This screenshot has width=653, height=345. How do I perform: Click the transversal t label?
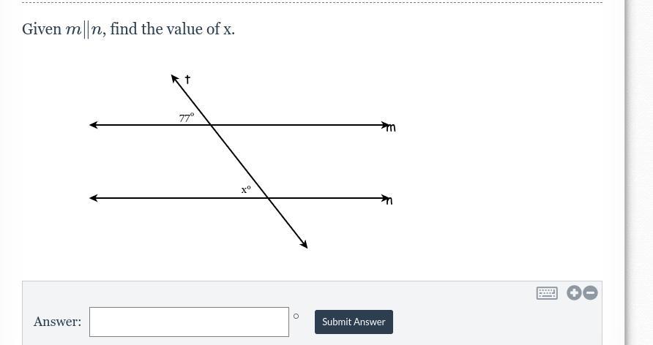pyautogui.click(x=187, y=79)
